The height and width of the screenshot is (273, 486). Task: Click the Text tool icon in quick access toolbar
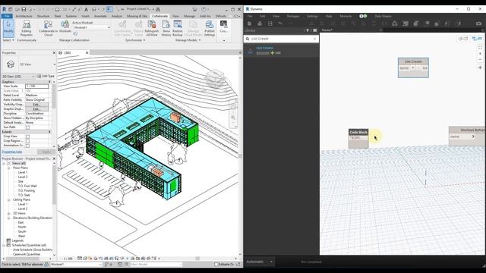(86, 9)
